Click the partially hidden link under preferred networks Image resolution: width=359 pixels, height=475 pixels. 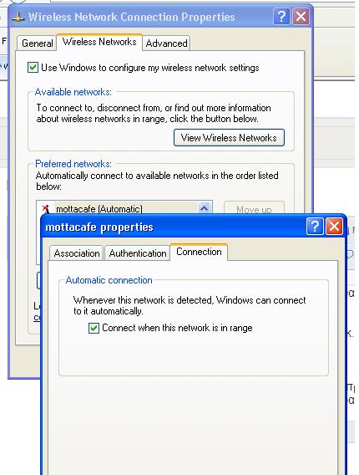(x=37, y=317)
